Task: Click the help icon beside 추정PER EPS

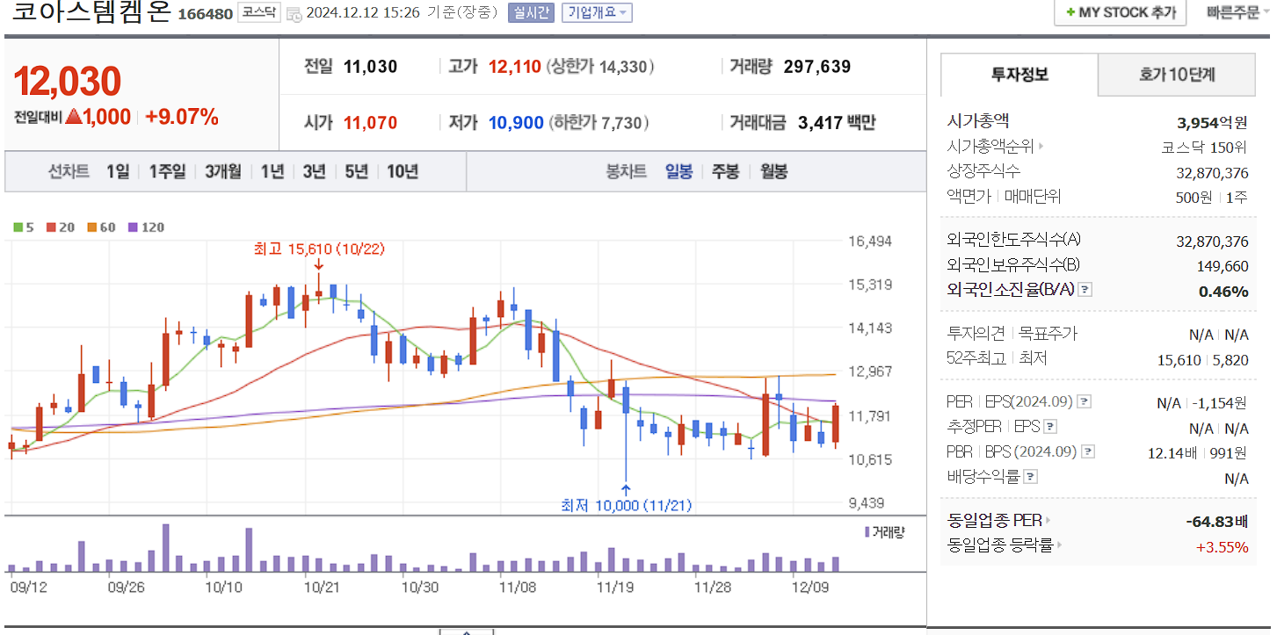Action: click(x=1049, y=427)
